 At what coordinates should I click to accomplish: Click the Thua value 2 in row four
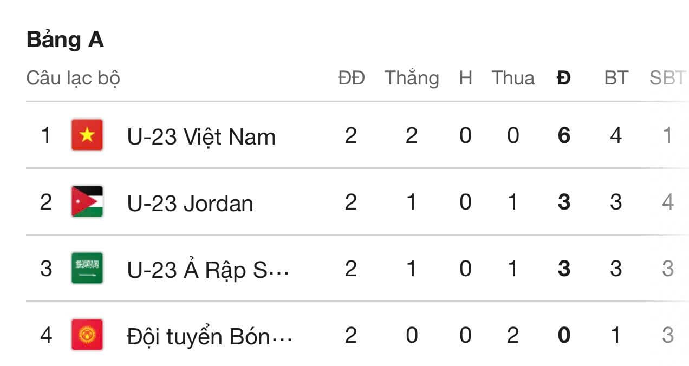click(x=513, y=336)
